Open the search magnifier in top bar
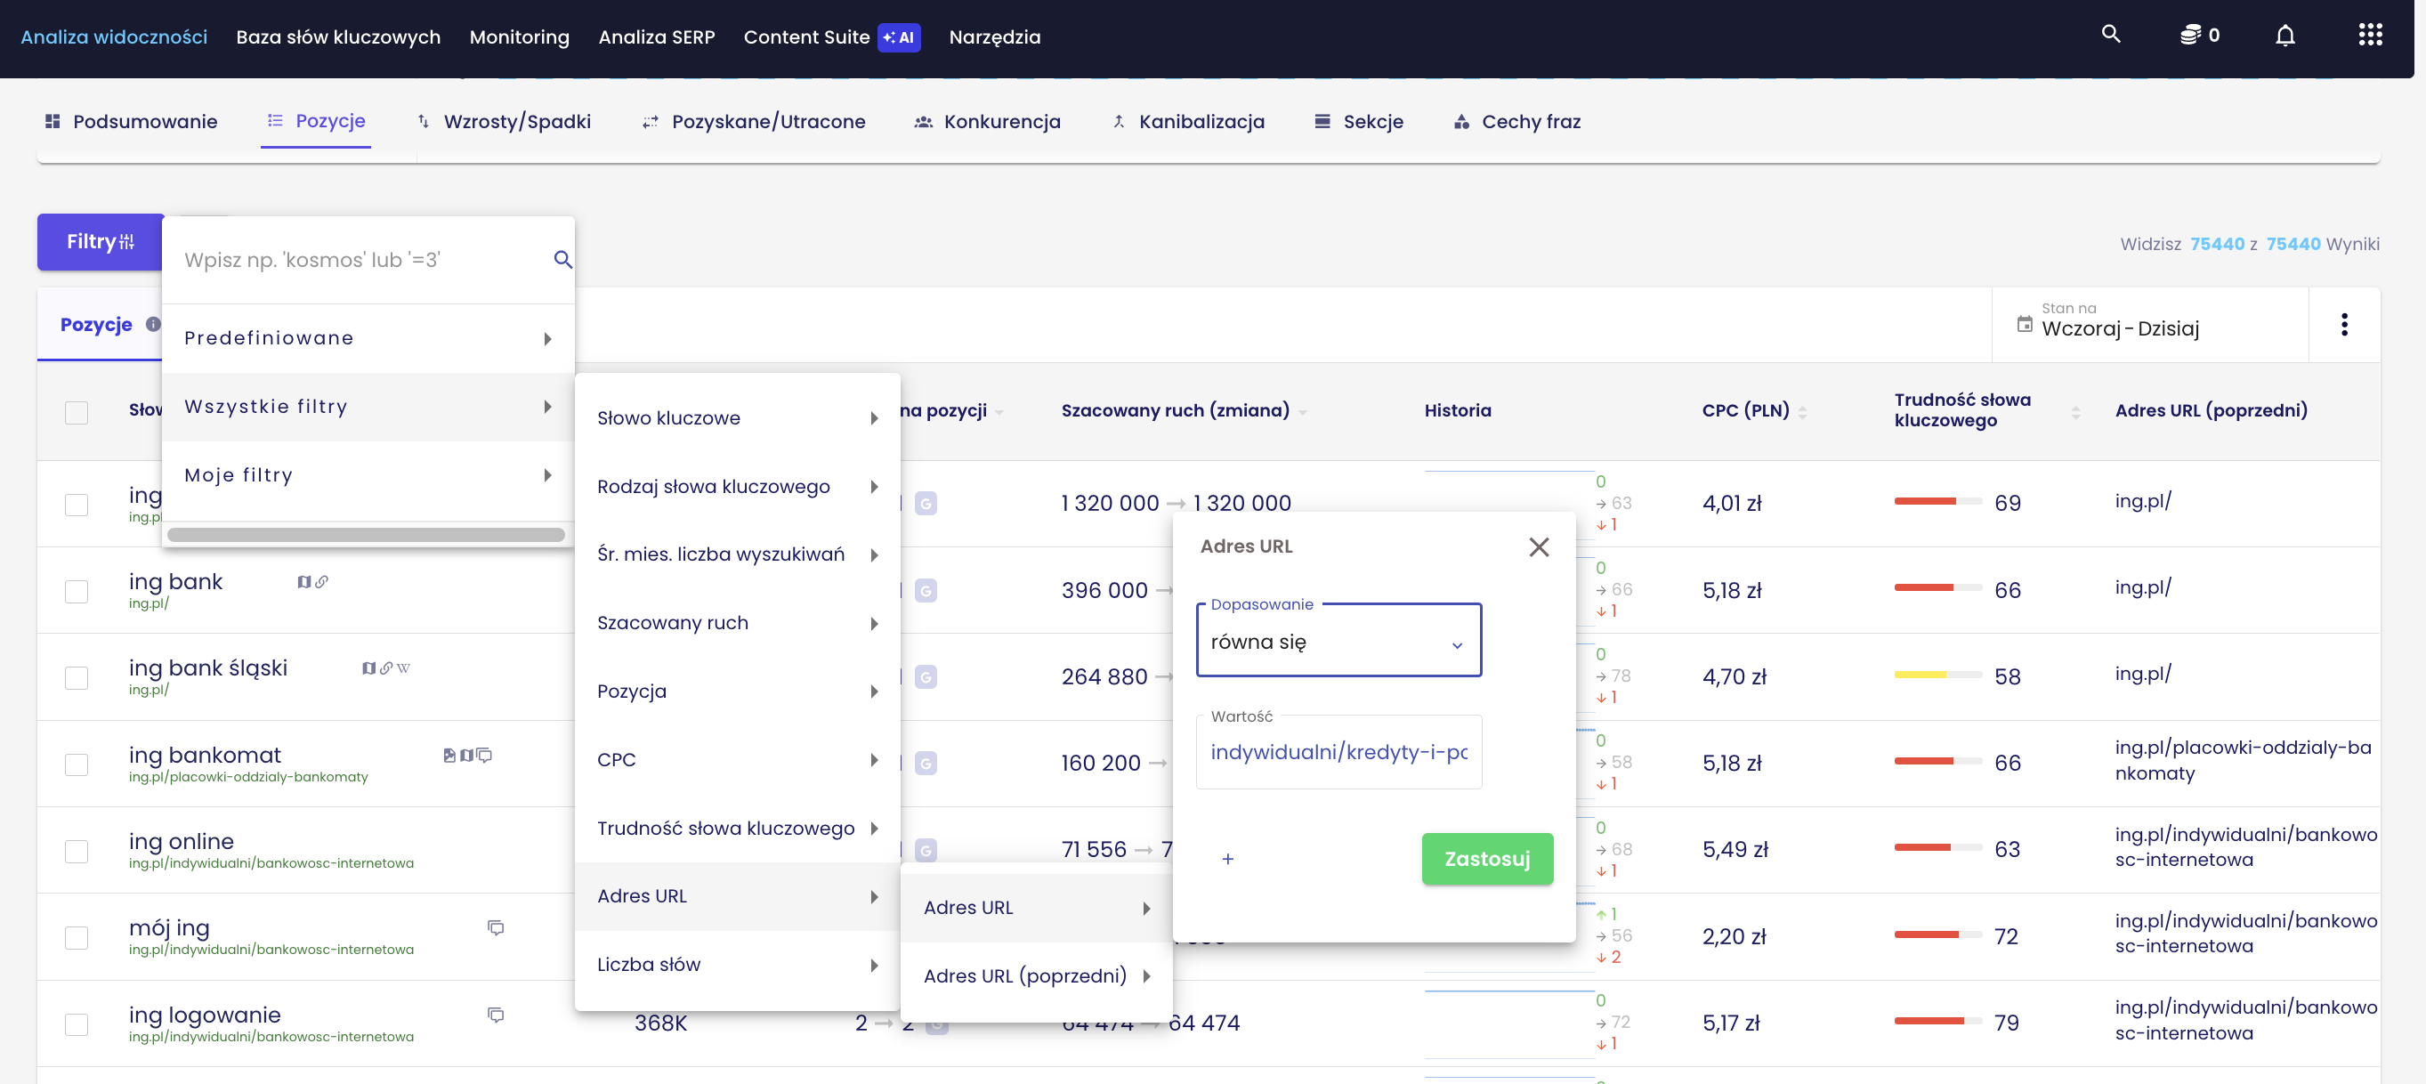 click(x=2110, y=35)
